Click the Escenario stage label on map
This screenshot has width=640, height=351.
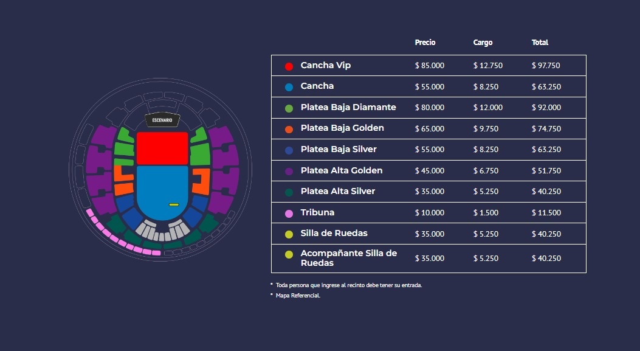[162, 120]
